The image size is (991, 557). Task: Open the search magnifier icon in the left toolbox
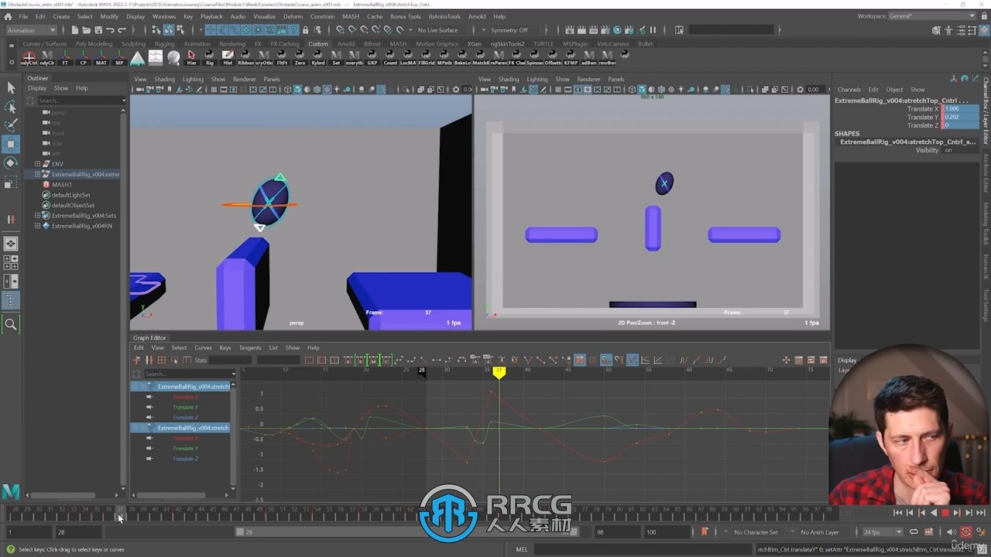pos(11,325)
